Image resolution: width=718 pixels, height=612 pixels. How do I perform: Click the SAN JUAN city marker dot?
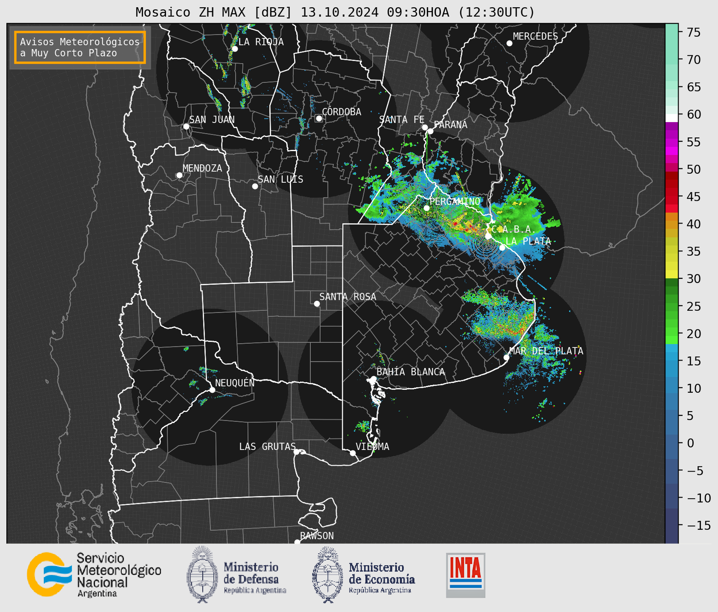tap(186, 126)
